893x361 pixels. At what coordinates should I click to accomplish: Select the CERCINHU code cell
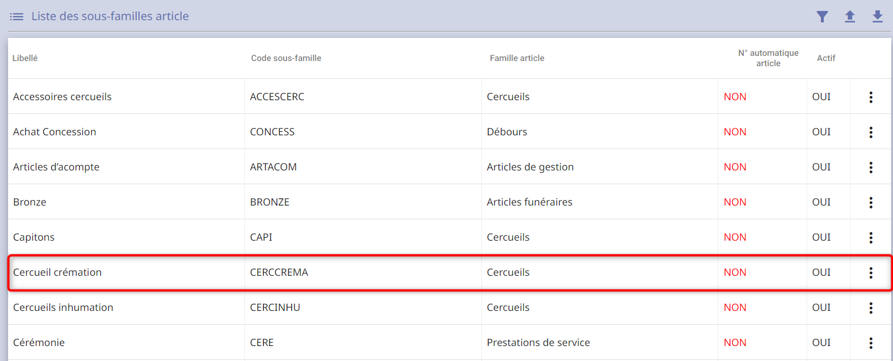pos(275,307)
